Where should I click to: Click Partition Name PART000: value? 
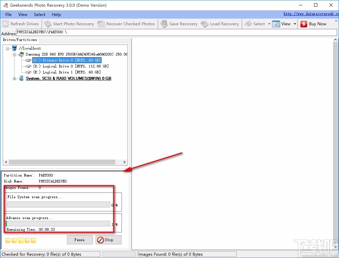tap(47, 175)
